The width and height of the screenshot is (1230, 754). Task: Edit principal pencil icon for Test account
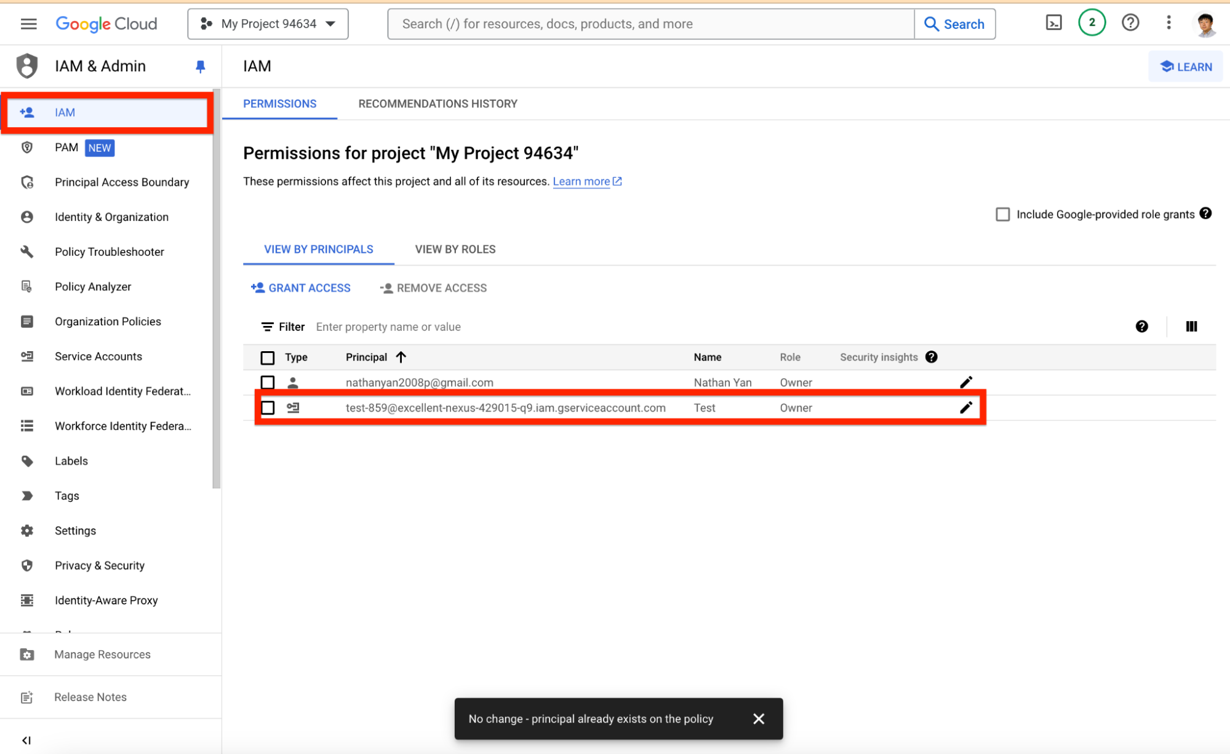965,407
